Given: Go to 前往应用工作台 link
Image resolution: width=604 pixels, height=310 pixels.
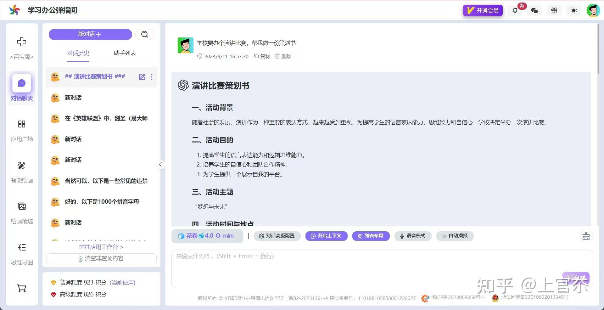Looking at the screenshot, I should [101, 247].
